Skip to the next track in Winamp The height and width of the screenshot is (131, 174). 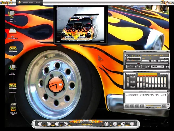pyautogui.click(x=144, y=67)
